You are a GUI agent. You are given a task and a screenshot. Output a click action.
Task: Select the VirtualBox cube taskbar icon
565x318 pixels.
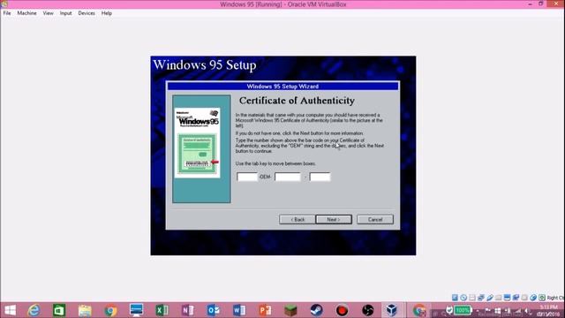[392, 310]
